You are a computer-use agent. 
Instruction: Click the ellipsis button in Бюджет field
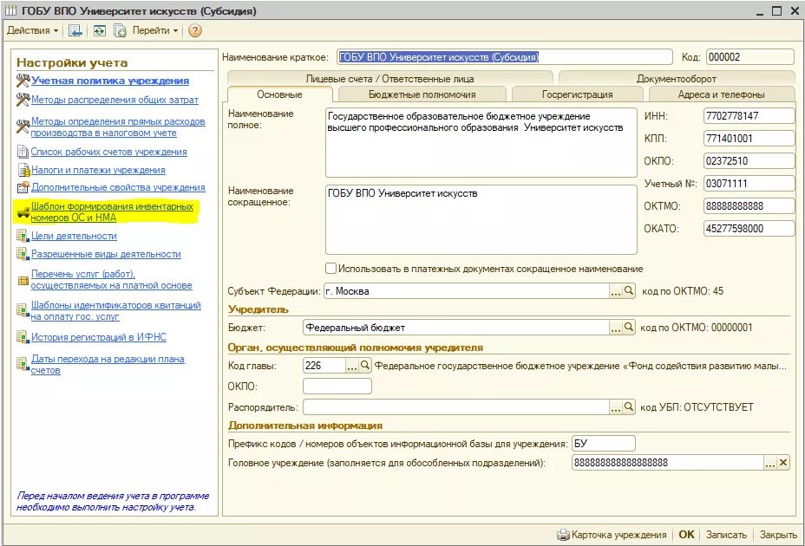coord(616,328)
